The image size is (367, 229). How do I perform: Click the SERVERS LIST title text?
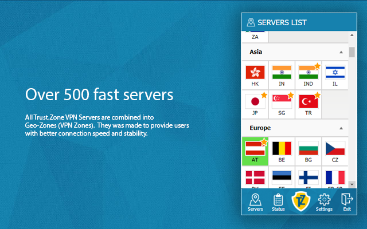[282, 22]
